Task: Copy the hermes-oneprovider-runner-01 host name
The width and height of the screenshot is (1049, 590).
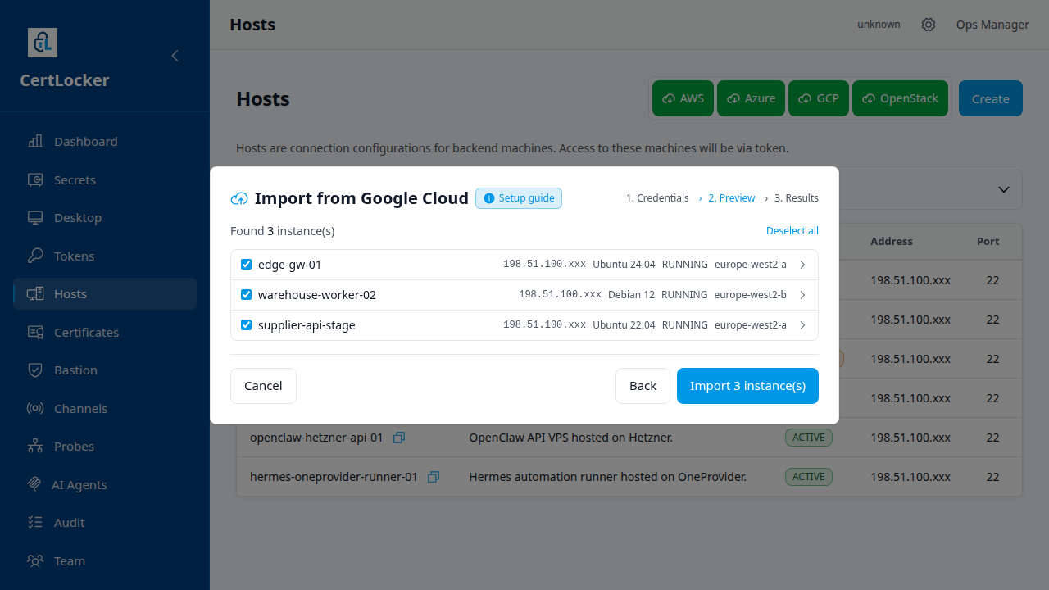Action: [x=434, y=477]
